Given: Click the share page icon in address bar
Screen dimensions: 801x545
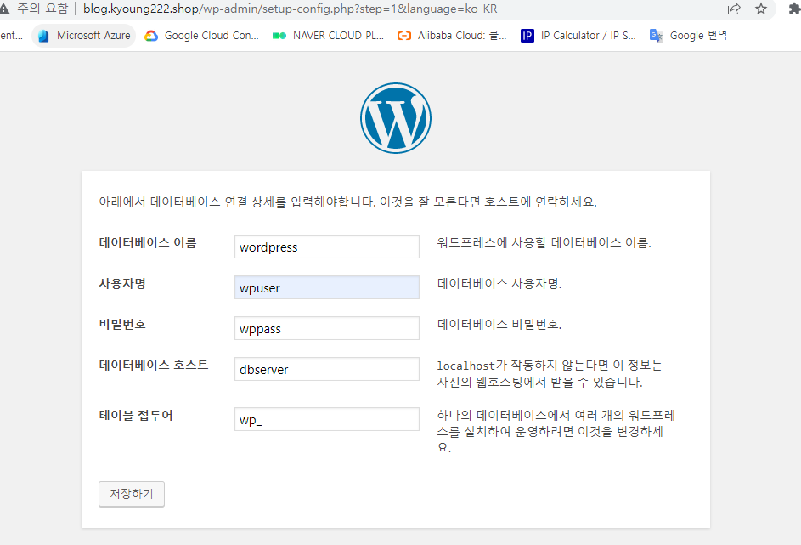Looking at the screenshot, I should (734, 9).
